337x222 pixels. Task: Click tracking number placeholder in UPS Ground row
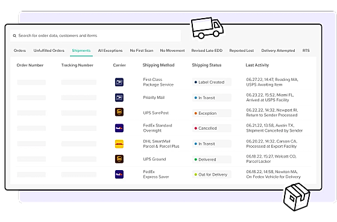[x=78, y=159]
